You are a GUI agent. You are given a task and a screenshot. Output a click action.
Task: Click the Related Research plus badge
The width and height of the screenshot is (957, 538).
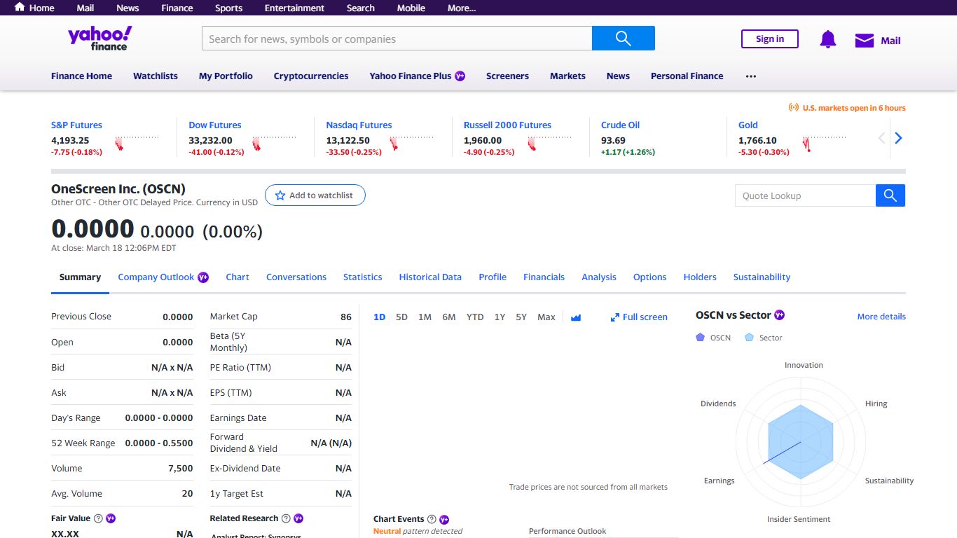coord(298,518)
